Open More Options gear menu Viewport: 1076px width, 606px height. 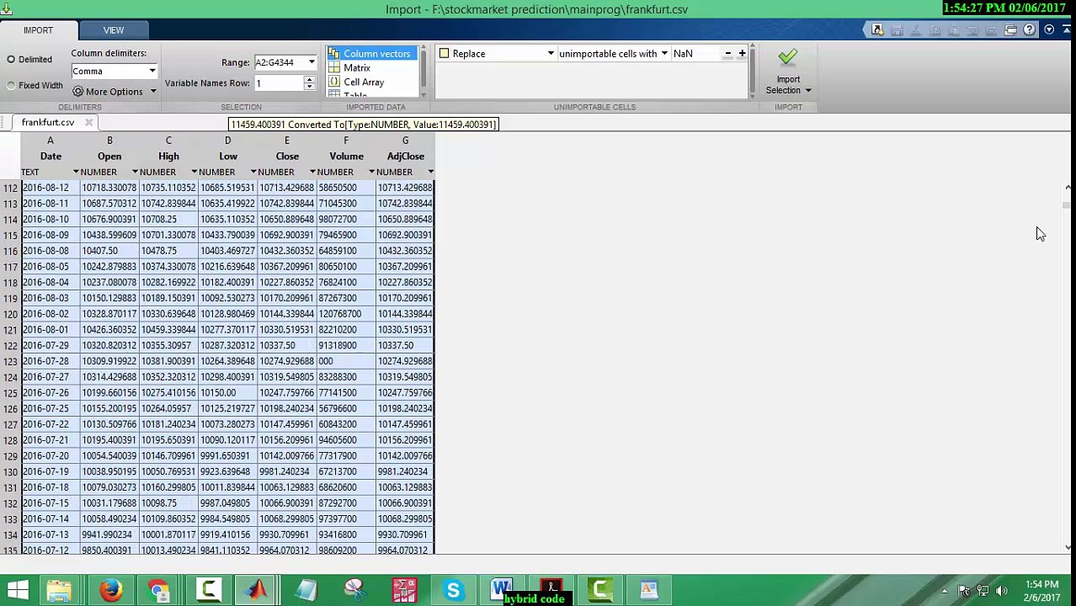point(115,92)
